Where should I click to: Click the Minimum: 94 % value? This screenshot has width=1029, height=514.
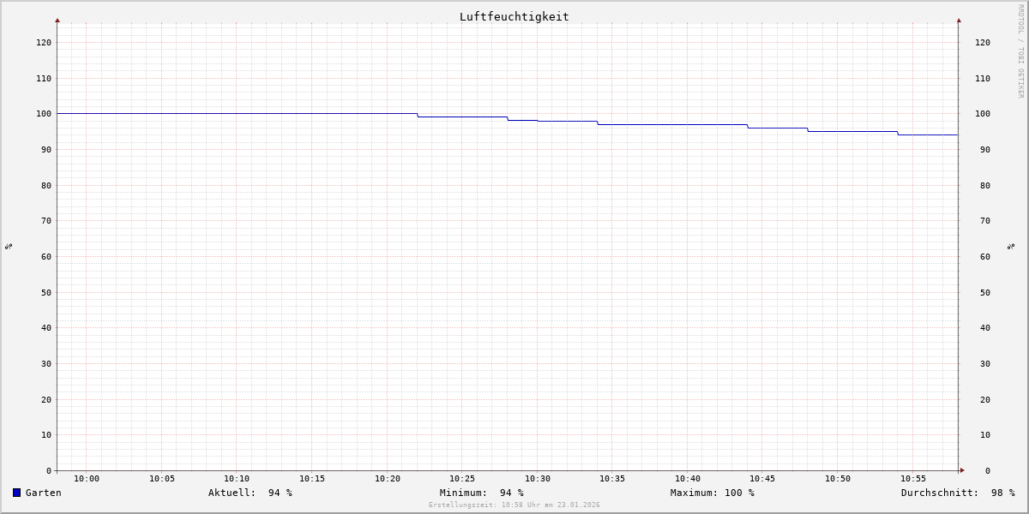[482, 493]
